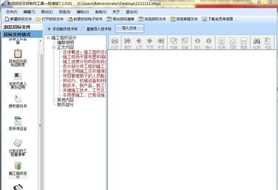This screenshot has width=278, height=190.
Task: Click 浏览招标文件 toolbar icon
Action: coord(141,19)
